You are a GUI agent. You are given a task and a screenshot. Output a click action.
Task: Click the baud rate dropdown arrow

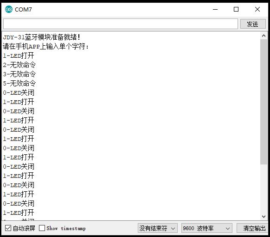click(228, 228)
